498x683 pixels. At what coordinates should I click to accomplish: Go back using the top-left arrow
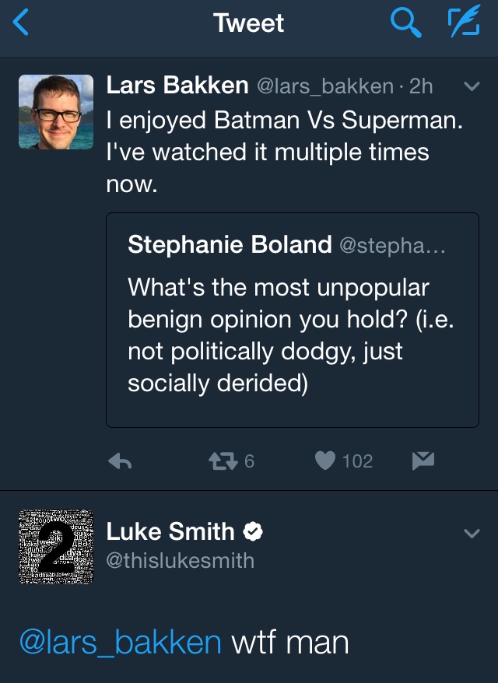pyautogui.click(x=21, y=23)
